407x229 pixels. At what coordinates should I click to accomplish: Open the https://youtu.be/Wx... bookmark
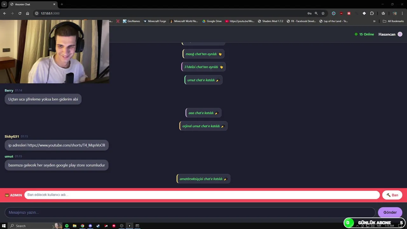(x=240, y=21)
